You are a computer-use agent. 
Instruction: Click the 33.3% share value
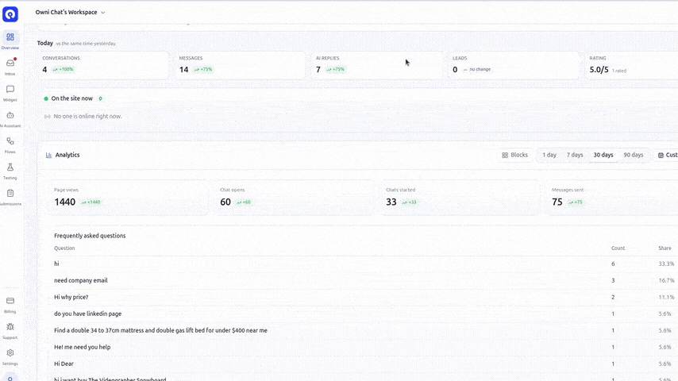coord(666,264)
